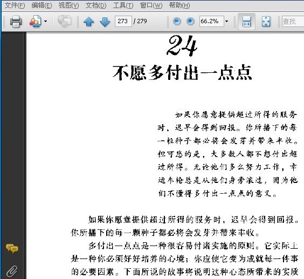The width and height of the screenshot is (304, 279).
Task: Open the 编辑(E) menu
Action: tap(42, 5)
